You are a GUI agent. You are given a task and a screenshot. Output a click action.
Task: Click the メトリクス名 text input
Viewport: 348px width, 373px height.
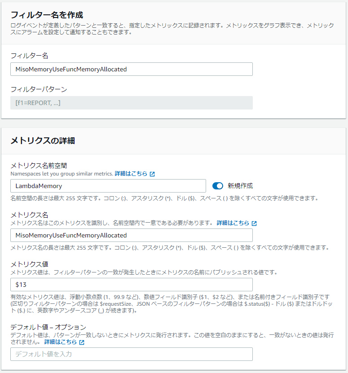coord(131,235)
